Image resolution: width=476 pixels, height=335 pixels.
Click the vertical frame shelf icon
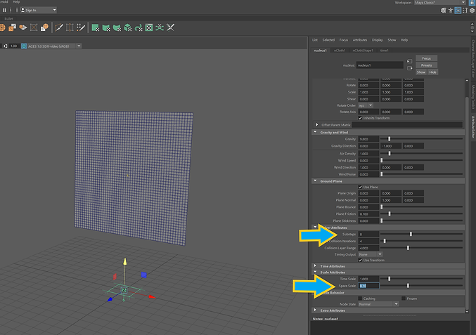click(70, 27)
